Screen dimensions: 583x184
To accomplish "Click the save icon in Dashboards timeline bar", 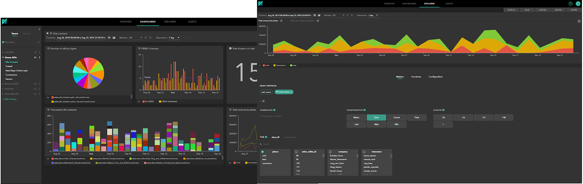I will pos(114,38).
